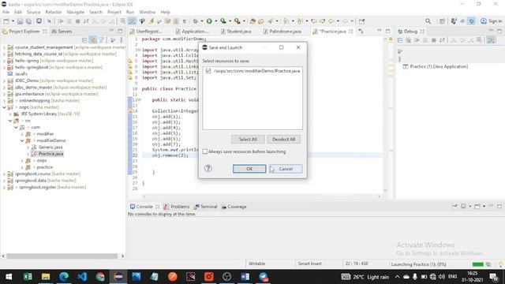Click the External Tools run icon

[x=238, y=21]
